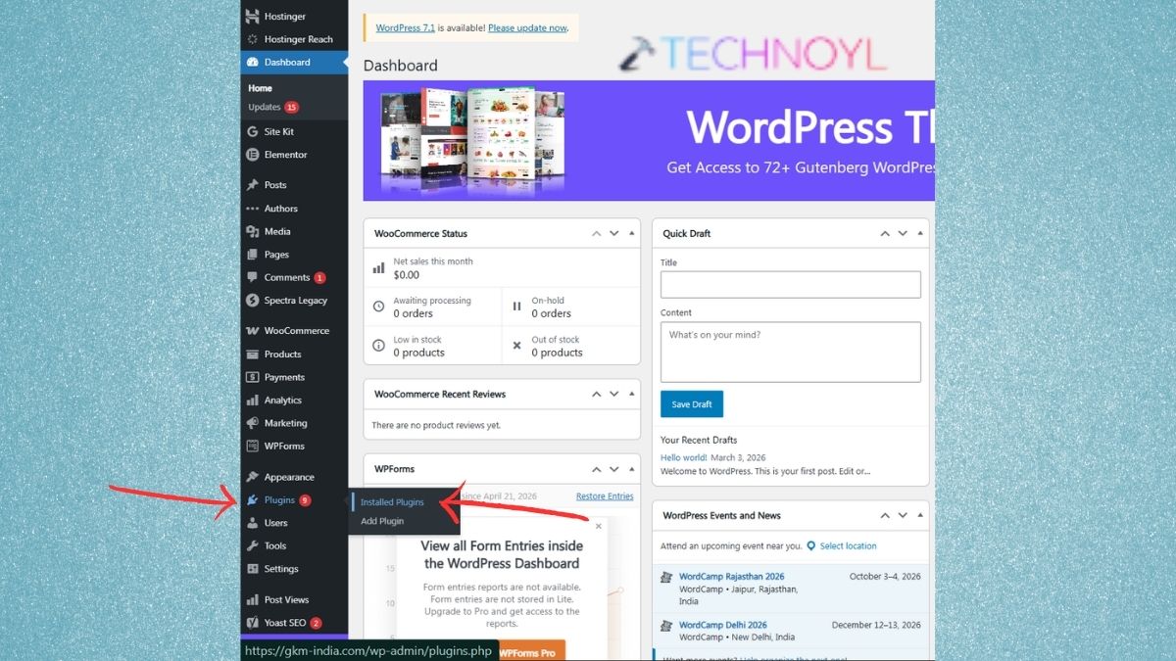Click Low in stock 0 products
The image size is (1176, 661).
[433, 346]
